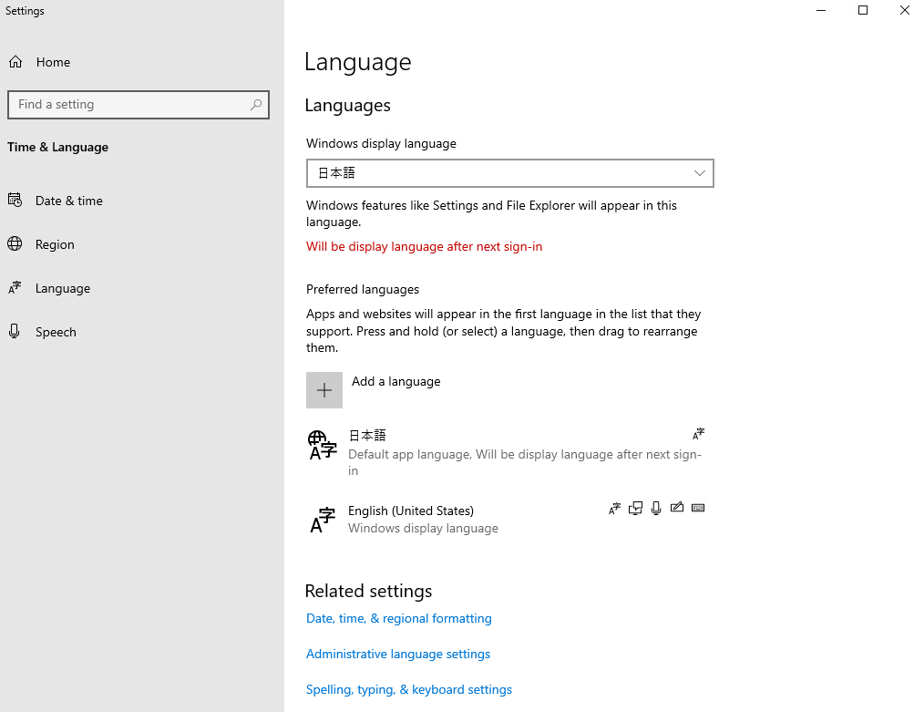This screenshot has height=712, width=914.
Task: Click the language pack icon beside English
Action: pyautogui.click(x=614, y=508)
